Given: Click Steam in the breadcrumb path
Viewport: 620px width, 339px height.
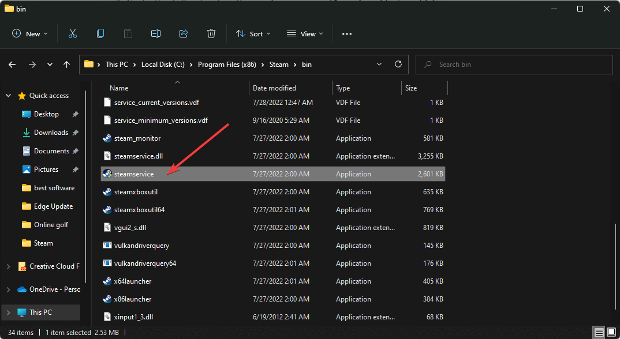Looking at the screenshot, I should [279, 65].
